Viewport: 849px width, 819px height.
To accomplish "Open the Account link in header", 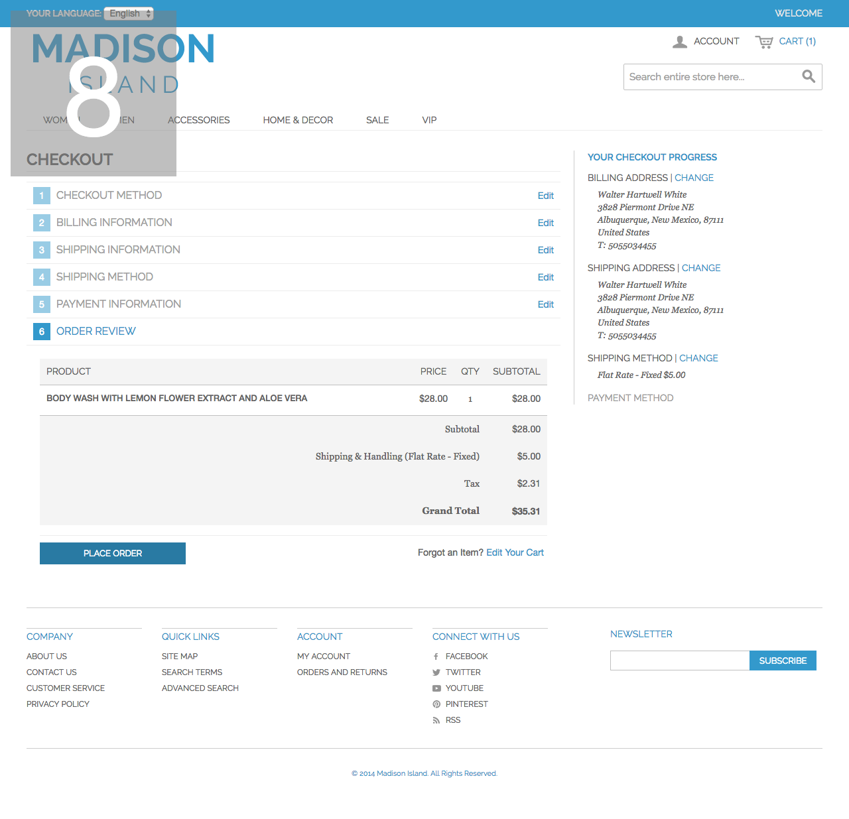I will (x=716, y=41).
